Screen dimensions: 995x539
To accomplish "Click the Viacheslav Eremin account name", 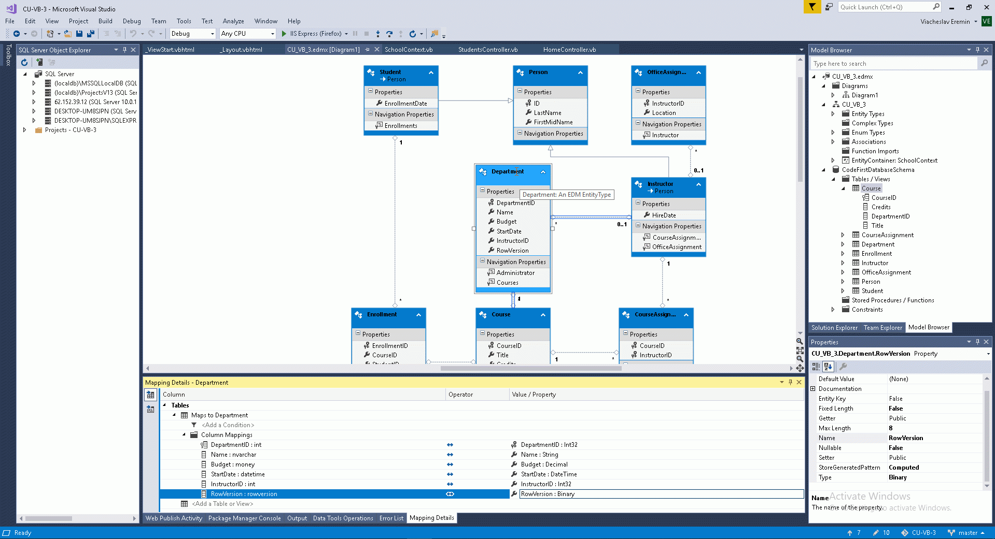I will pos(945,21).
